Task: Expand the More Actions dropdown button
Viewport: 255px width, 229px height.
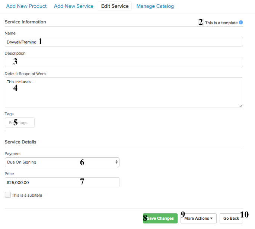Action: click(x=198, y=219)
